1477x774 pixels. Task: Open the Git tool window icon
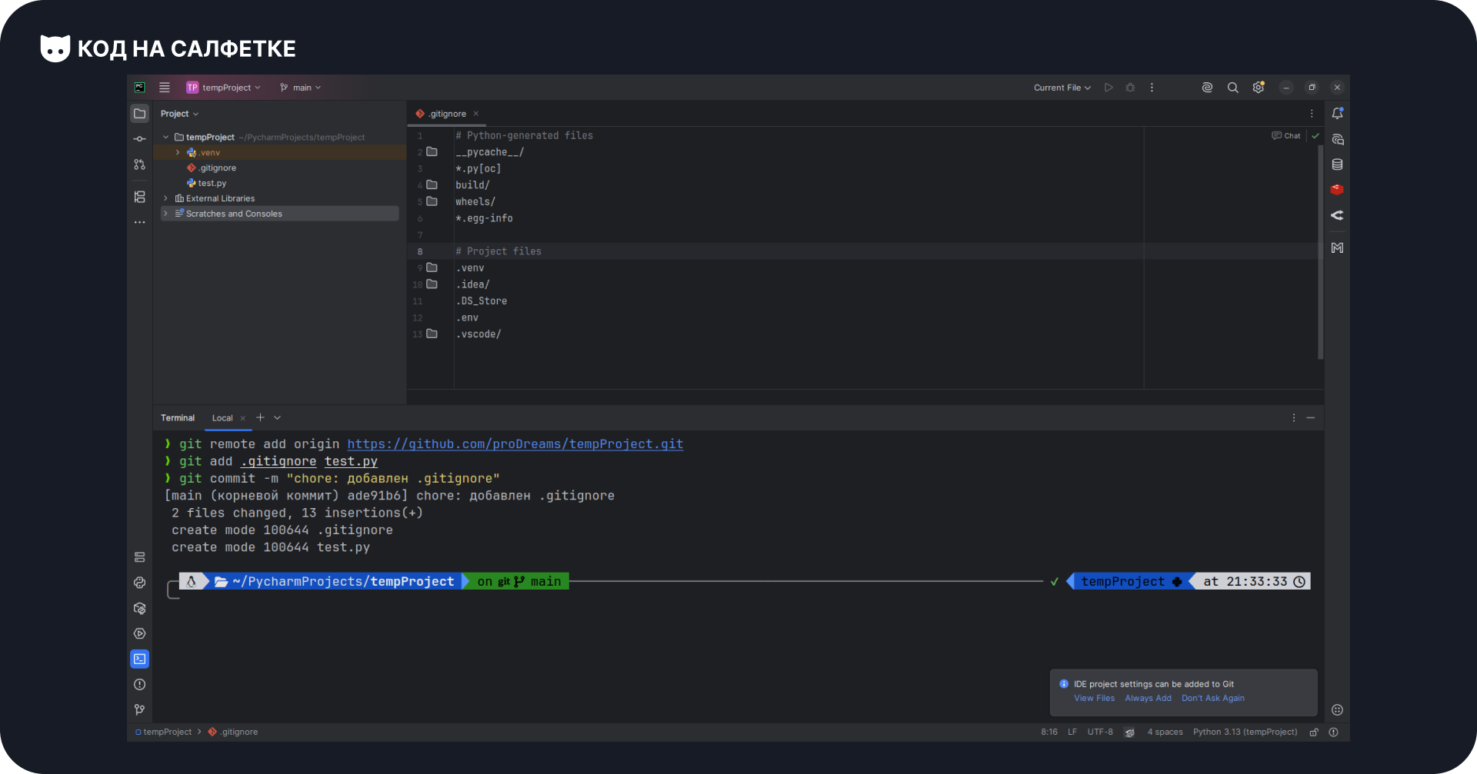tap(139, 709)
